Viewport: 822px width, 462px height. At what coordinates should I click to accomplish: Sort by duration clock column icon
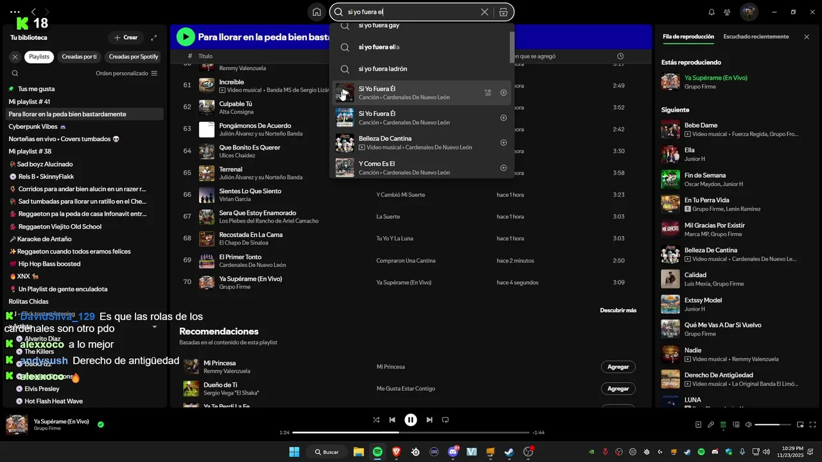620,56
